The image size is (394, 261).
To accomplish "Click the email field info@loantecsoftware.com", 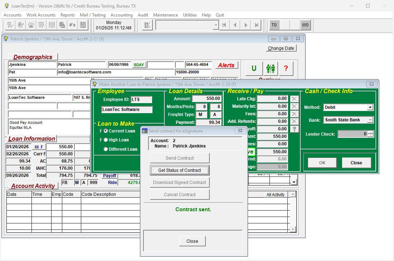I will [x=116, y=72].
